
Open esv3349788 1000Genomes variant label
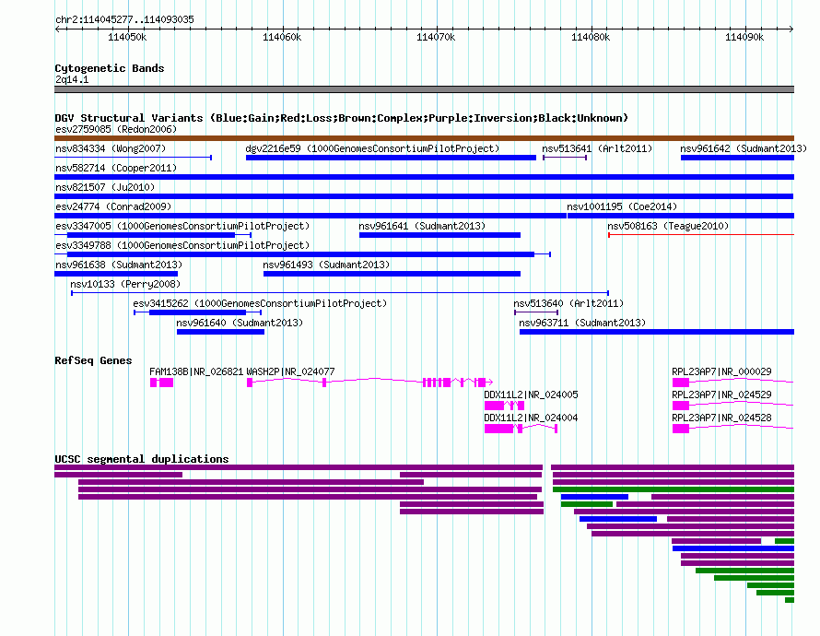click(182, 245)
